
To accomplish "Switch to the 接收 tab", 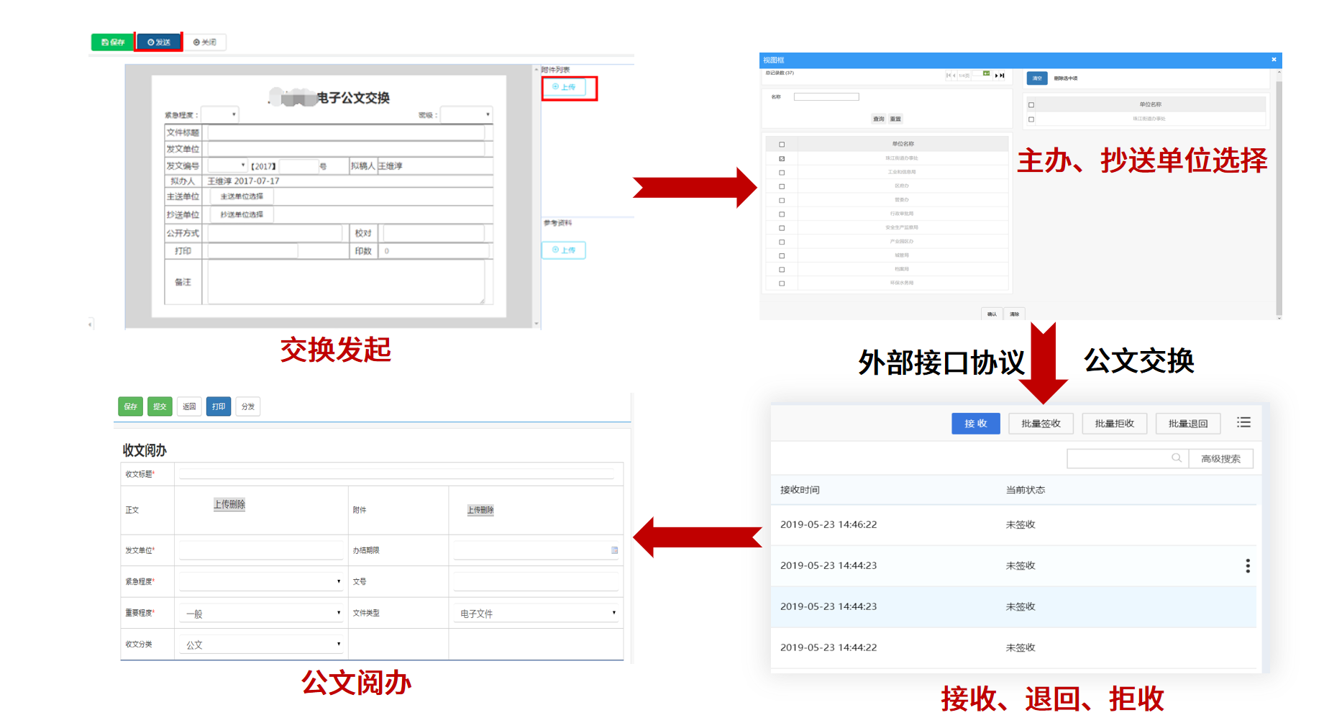I will (975, 423).
